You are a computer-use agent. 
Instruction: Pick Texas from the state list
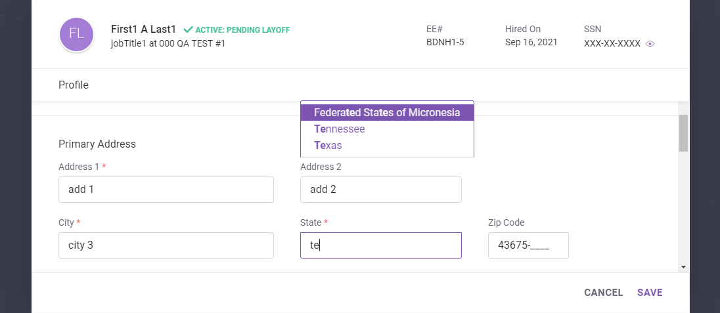click(x=328, y=146)
